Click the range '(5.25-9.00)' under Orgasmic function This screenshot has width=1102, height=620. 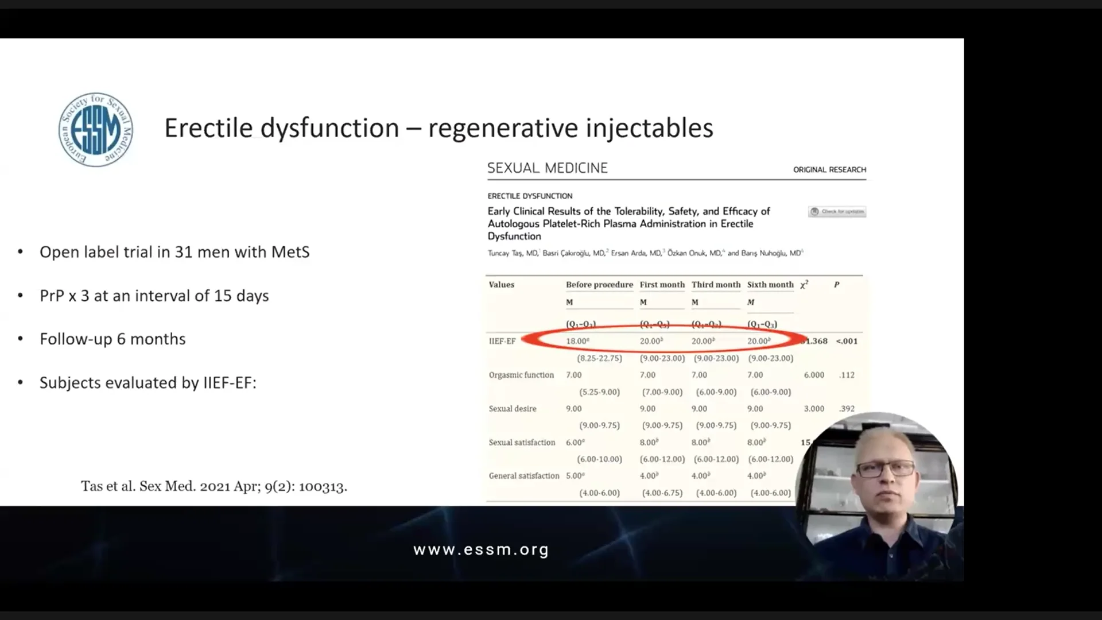(599, 392)
